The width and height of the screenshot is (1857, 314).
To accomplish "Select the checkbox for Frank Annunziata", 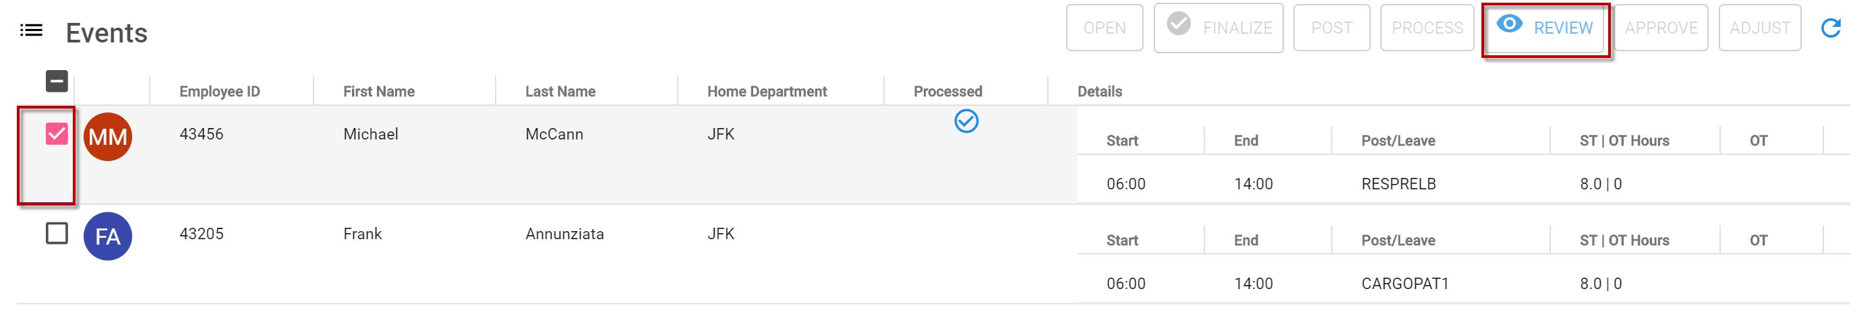I will (57, 233).
